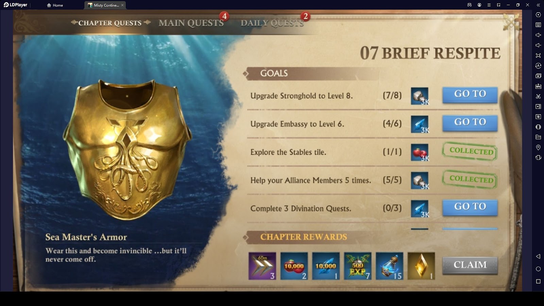Click the blue crystal reward for Embassy upgrade

pyautogui.click(x=420, y=124)
